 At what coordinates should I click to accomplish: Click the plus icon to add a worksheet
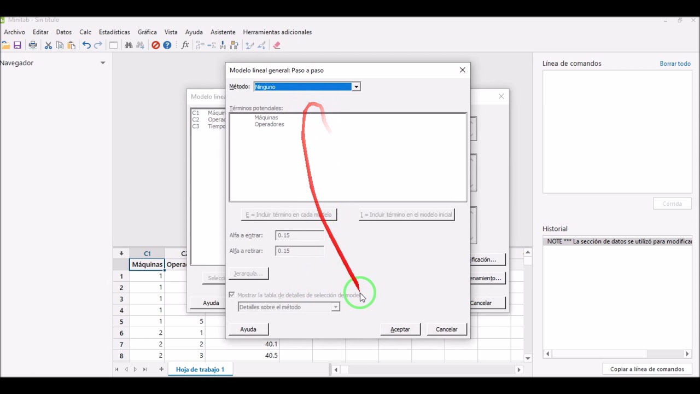(x=161, y=369)
